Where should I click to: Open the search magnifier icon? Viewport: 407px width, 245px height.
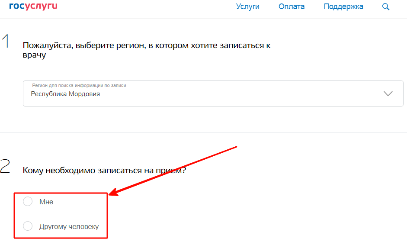click(386, 7)
